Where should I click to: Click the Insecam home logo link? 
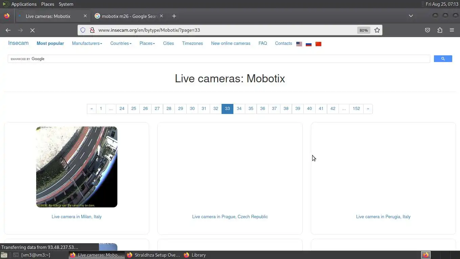tap(18, 43)
